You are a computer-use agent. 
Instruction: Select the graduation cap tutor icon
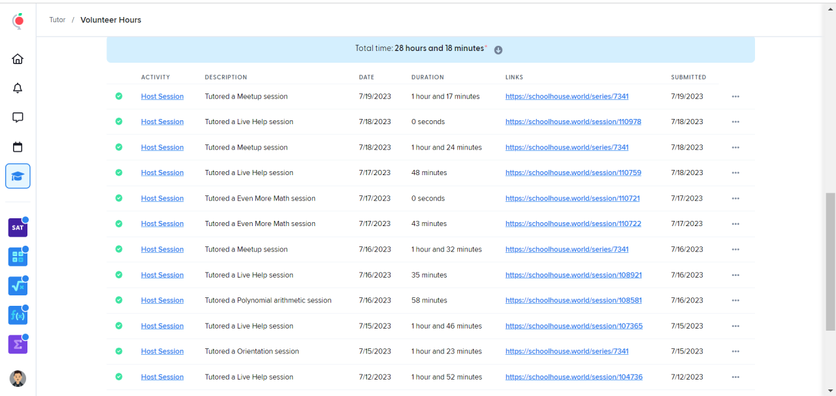[18, 176]
